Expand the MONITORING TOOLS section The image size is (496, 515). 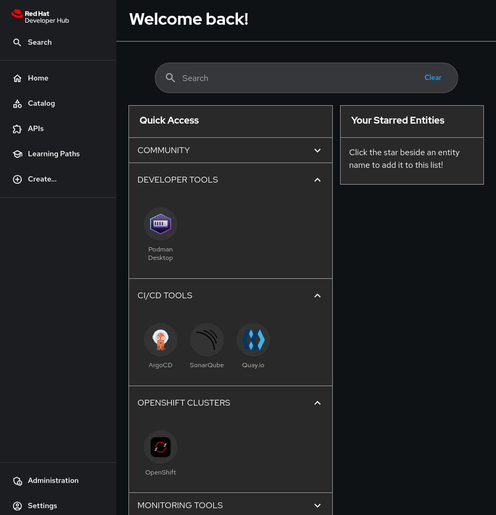click(318, 506)
